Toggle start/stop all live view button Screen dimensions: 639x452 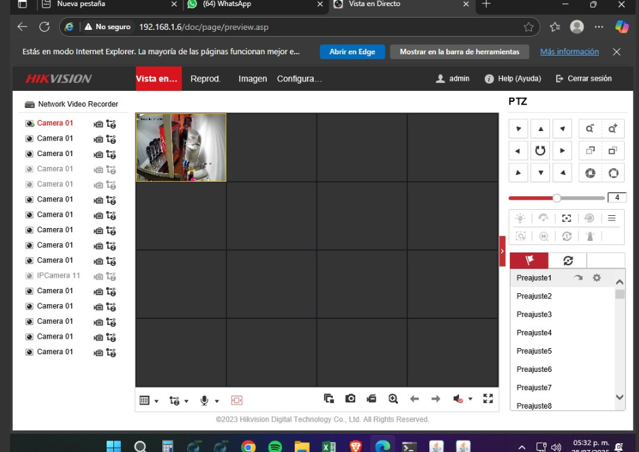[x=329, y=399]
